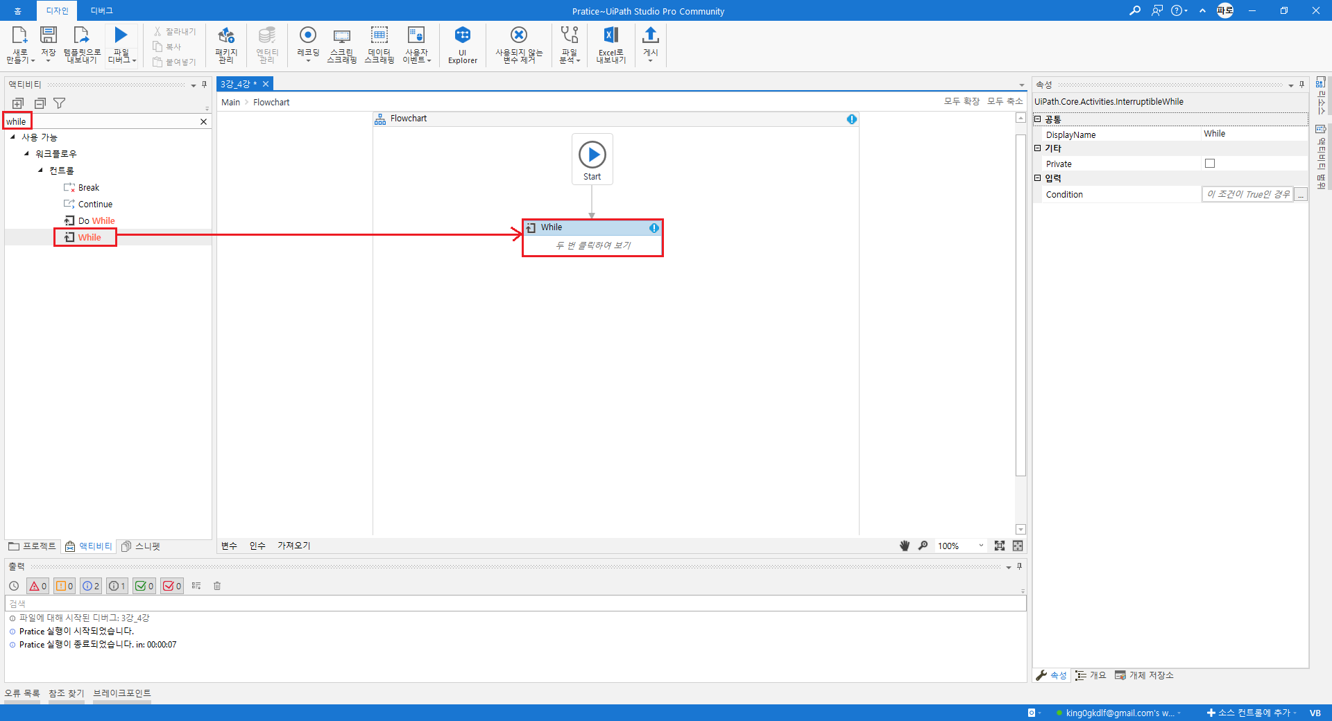The image size is (1332, 721).
Task: Collapse the 워크플로우 tree node
Action: tap(26, 154)
